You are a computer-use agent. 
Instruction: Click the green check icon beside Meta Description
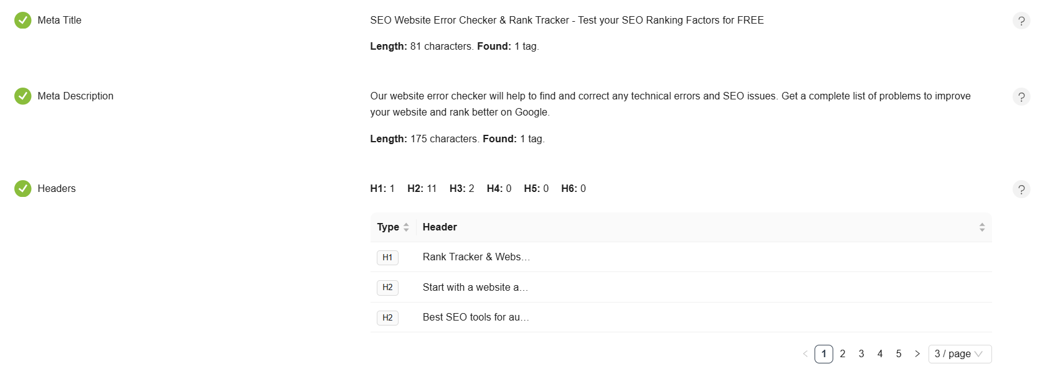[x=23, y=96]
